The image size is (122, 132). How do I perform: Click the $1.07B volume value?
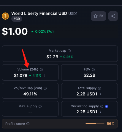(21, 76)
